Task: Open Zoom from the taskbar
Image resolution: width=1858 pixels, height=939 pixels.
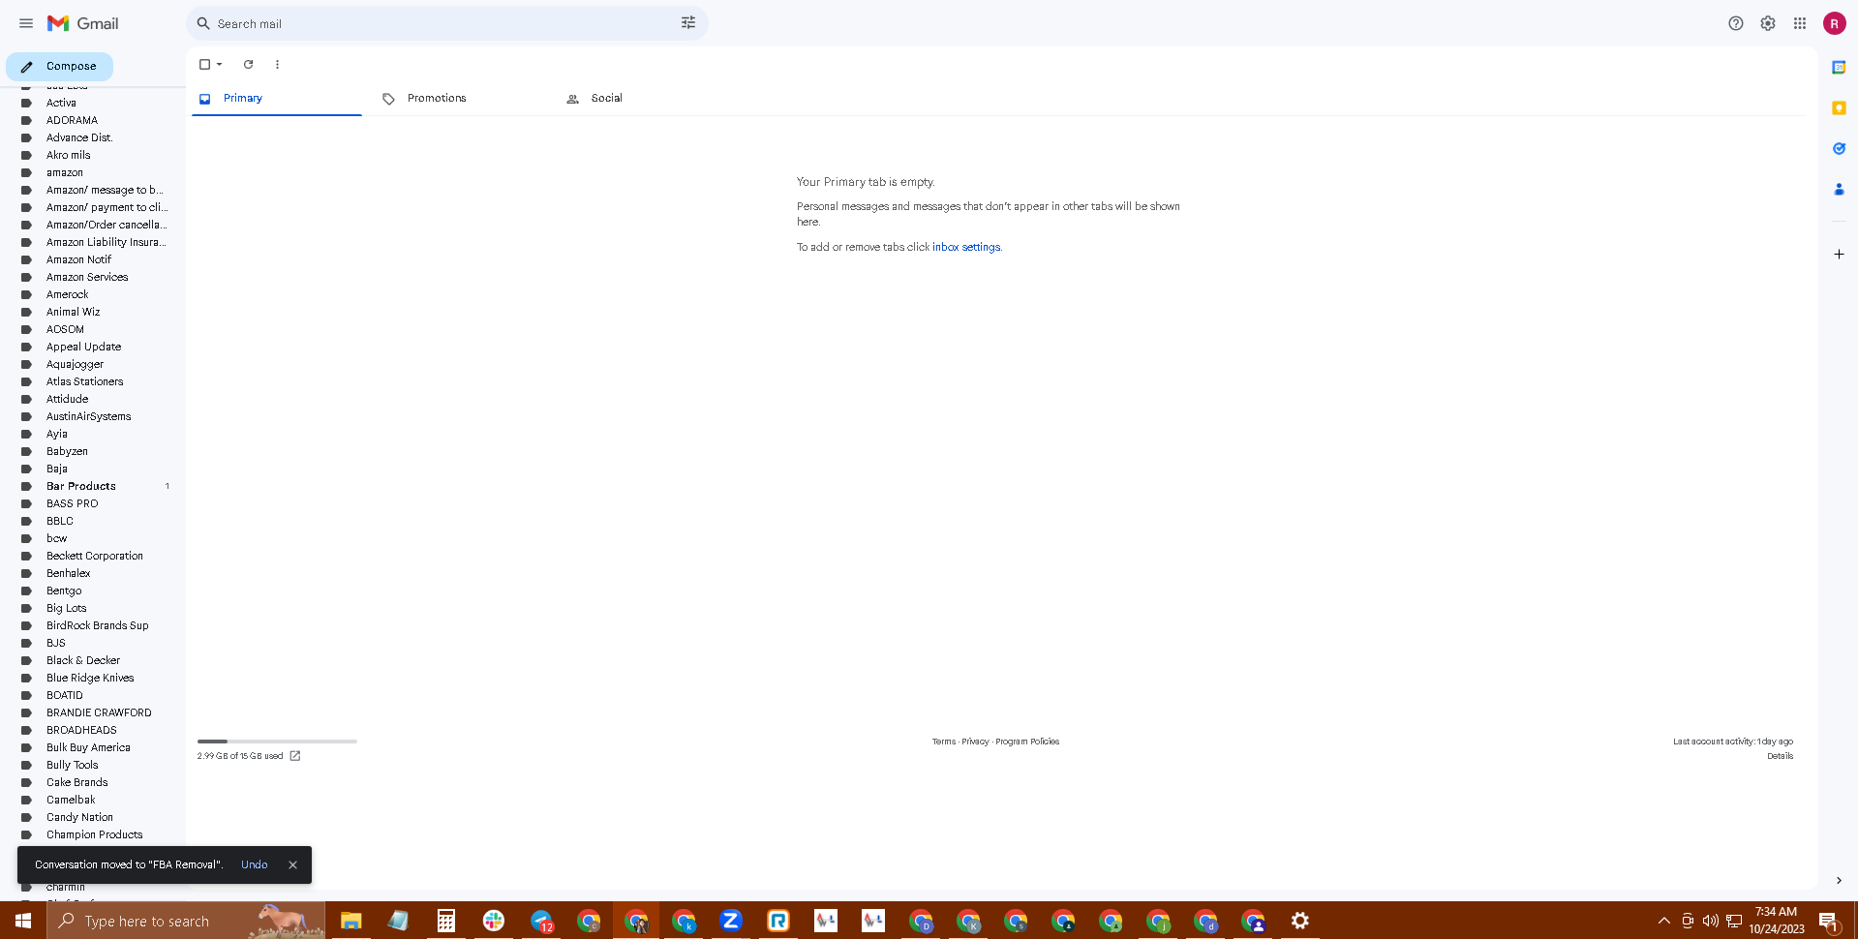Action: click(731, 921)
